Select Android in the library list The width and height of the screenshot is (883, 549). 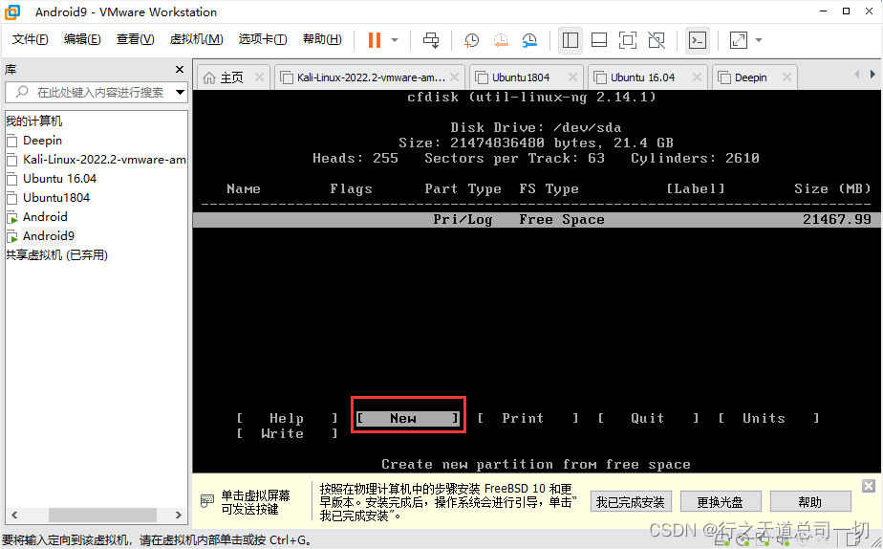(x=45, y=217)
